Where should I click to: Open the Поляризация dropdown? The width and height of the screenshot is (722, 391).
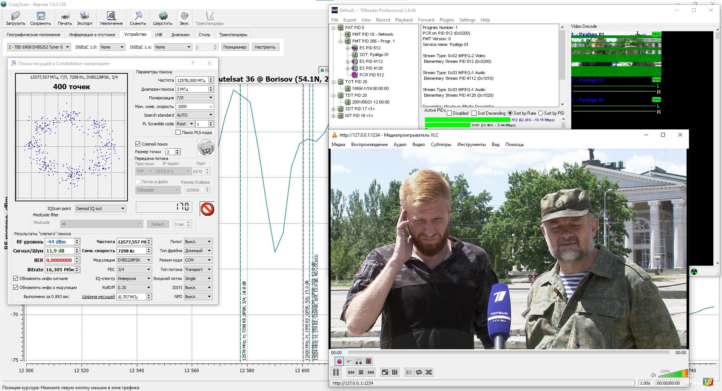coord(195,98)
